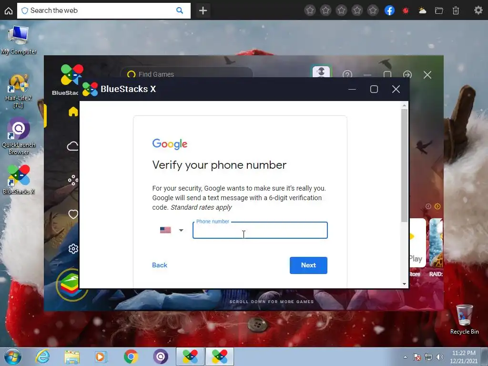Click next carousel arrow in BlueStacks
488x366 pixels.
pos(437,206)
